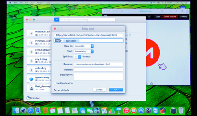Click Spotlight search in menu bar
Viewport: 197px width, 116px height.
tap(182, 3)
